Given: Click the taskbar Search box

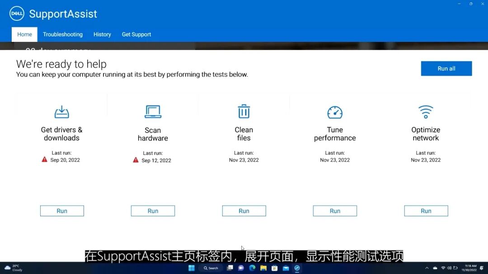Looking at the screenshot, I should click(211, 268).
